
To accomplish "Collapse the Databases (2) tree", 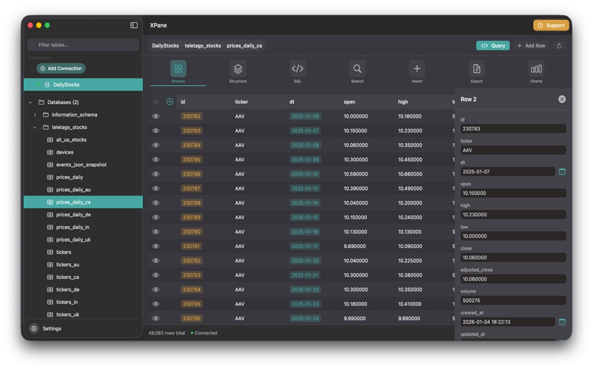I will (29, 101).
